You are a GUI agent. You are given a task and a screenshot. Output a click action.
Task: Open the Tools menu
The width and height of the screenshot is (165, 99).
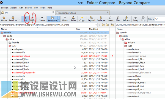pos(43,8)
